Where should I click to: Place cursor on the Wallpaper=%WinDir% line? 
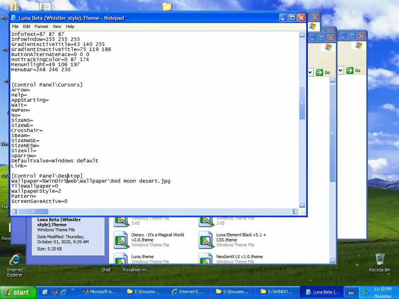[90, 181]
